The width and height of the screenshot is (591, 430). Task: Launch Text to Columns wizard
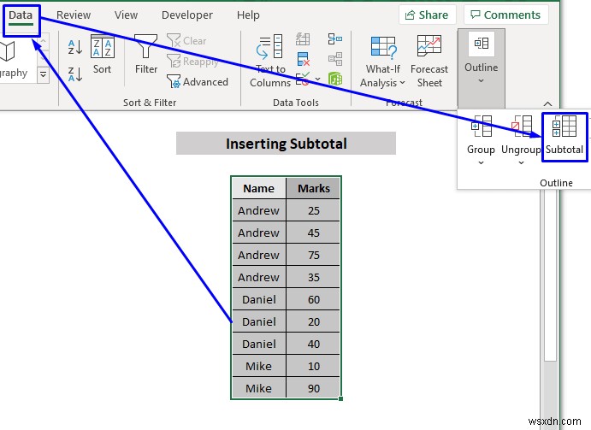pos(270,61)
